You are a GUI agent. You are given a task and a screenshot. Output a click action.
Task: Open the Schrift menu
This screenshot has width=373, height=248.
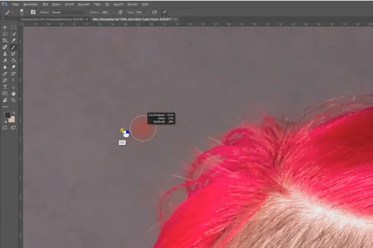(69, 4)
